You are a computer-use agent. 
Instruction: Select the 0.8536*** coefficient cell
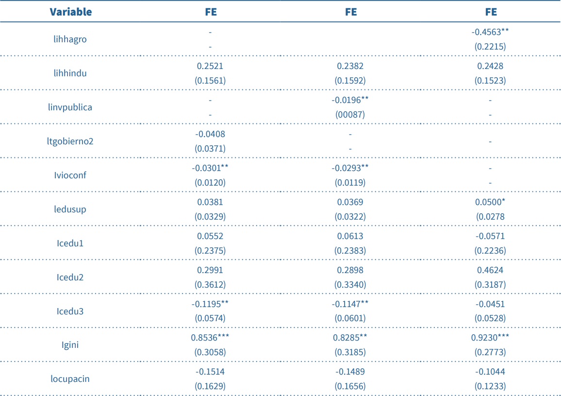210,338
